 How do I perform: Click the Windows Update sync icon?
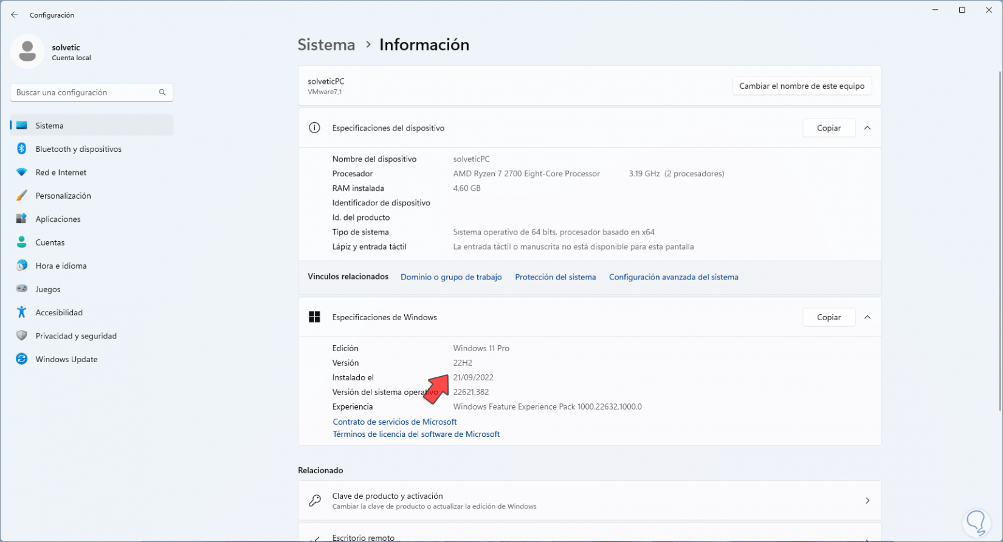[22, 359]
